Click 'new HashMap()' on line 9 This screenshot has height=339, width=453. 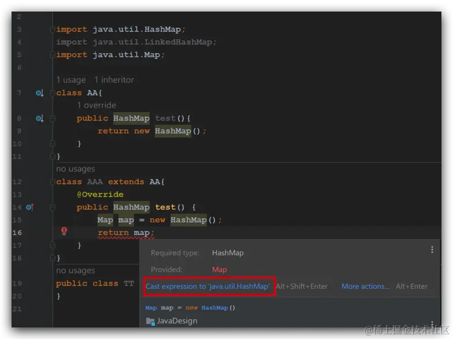coord(167,131)
